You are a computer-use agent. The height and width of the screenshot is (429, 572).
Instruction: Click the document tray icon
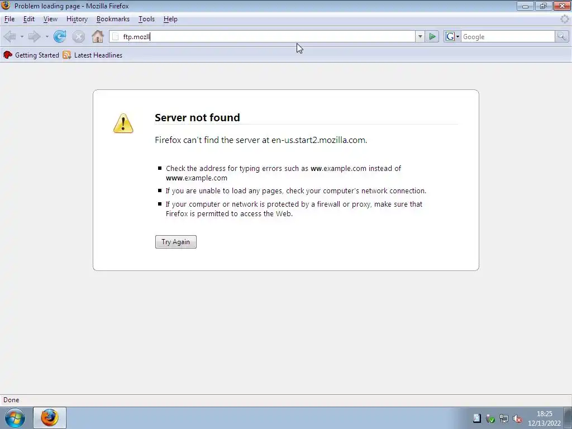477,418
